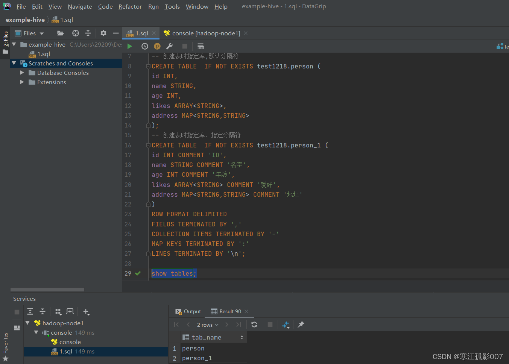
Task: Expand the Extensions folder
Action: pyautogui.click(x=22, y=82)
